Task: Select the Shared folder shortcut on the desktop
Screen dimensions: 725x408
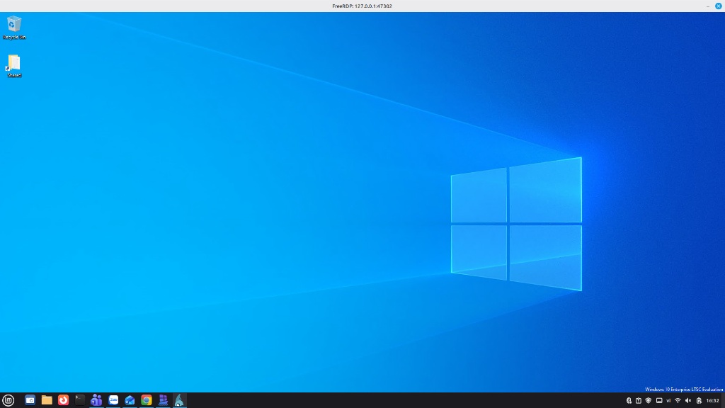Action: click(x=14, y=66)
